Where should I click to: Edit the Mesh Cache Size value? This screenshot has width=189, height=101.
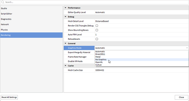click(142, 70)
